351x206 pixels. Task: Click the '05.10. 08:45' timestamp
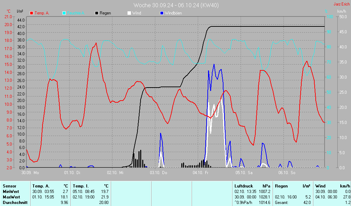pos(84,192)
